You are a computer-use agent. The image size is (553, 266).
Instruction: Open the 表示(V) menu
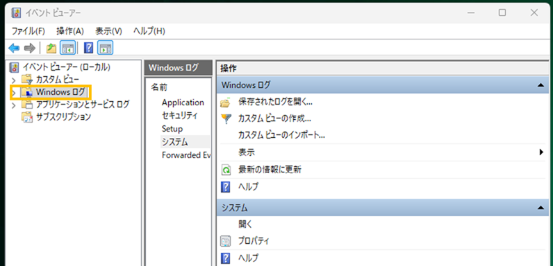tap(108, 31)
